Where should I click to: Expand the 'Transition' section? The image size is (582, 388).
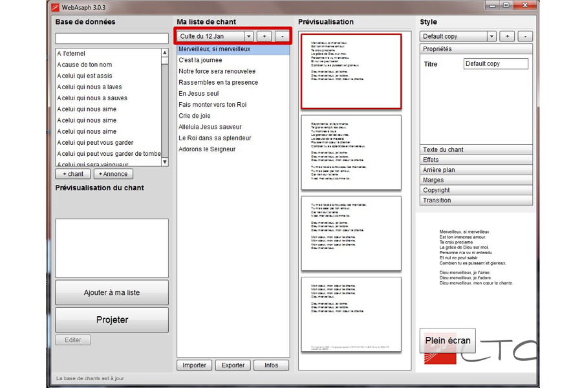point(476,200)
